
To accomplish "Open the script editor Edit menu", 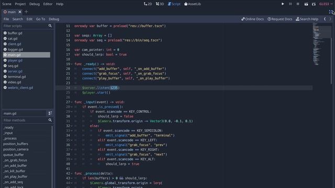I will (29, 19).
